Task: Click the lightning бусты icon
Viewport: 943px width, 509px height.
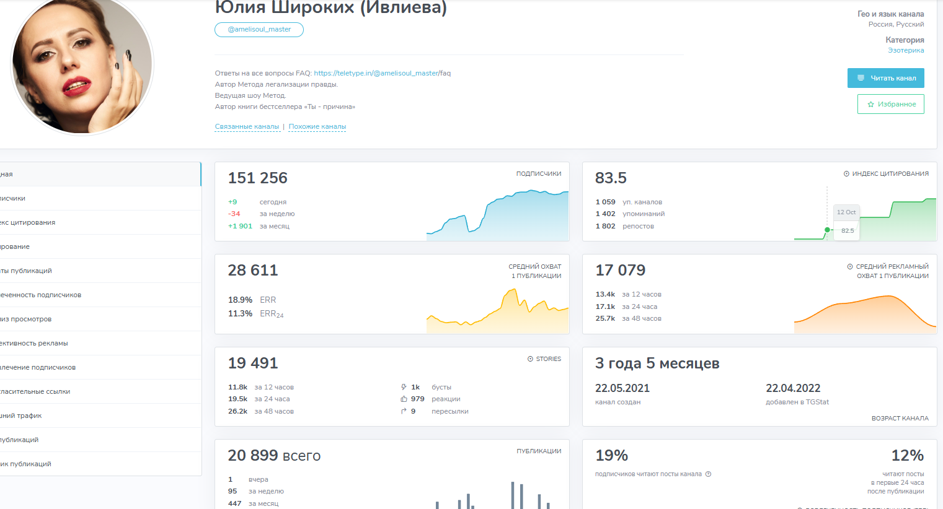Action: (x=404, y=387)
